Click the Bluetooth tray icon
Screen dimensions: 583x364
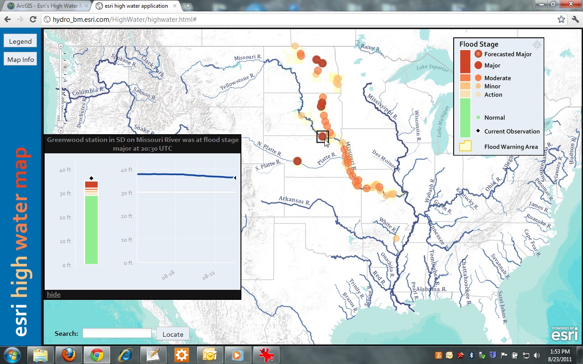pos(472,355)
